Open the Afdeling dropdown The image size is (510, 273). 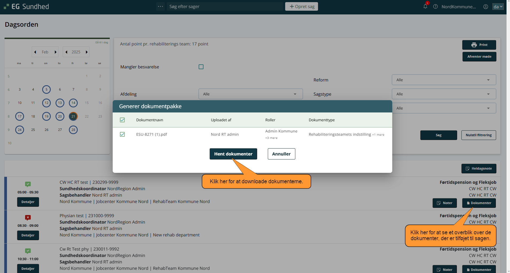click(x=250, y=94)
